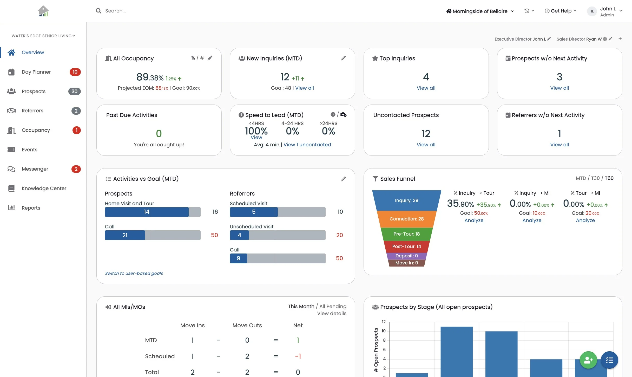Open the blue checklist floating button

[x=609, y=360]
